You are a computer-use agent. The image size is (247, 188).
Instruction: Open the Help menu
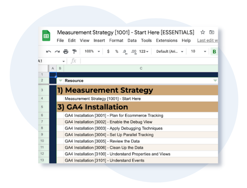pos(186,40)
